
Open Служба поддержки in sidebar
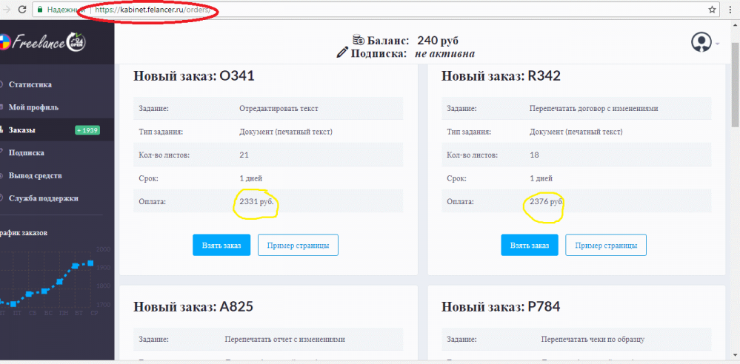point(44,198)
